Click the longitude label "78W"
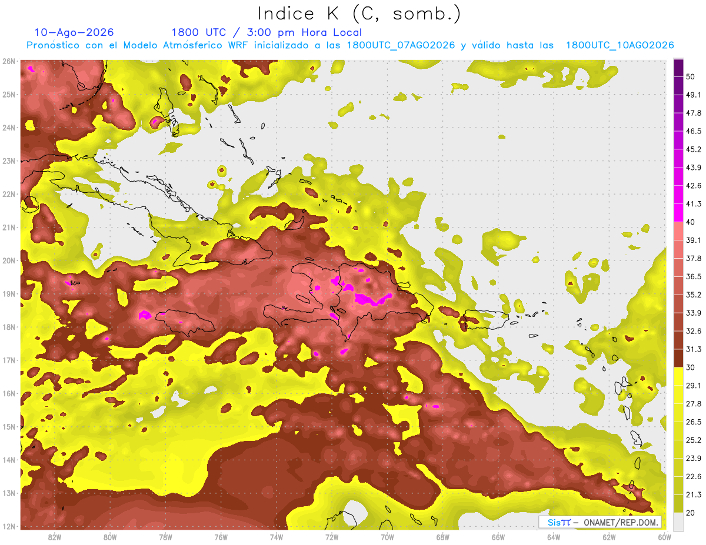This screenshot has height=545, width=706. 165,537
